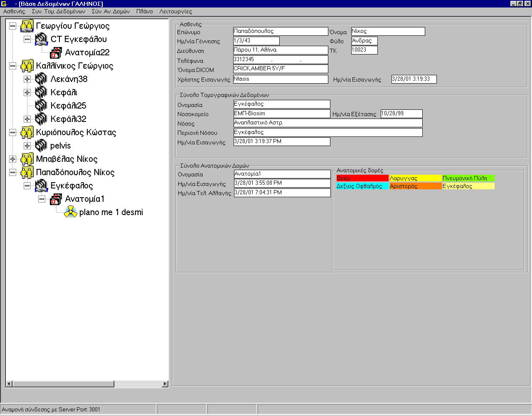Select plano me 1 desmi tree row
This screenshot has width=532, height=416.
pos(111,212)
